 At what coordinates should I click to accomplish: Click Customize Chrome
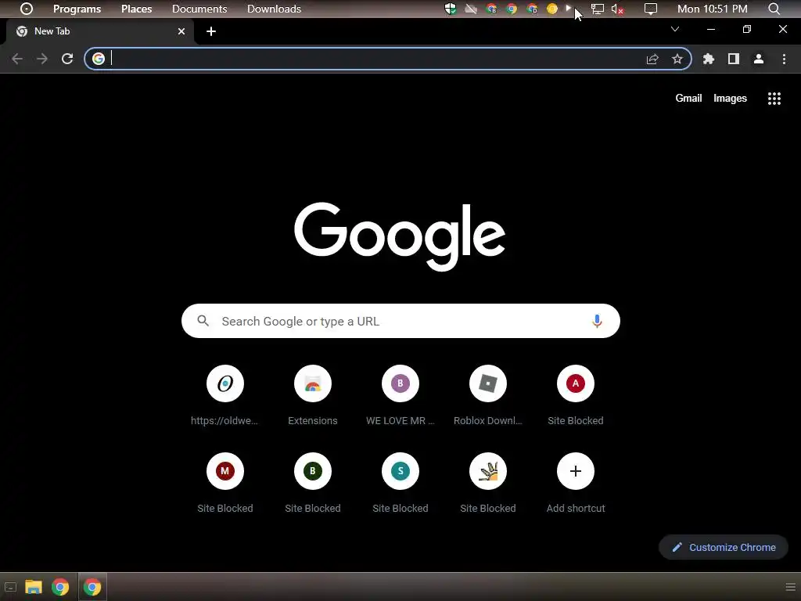point(724,547)
